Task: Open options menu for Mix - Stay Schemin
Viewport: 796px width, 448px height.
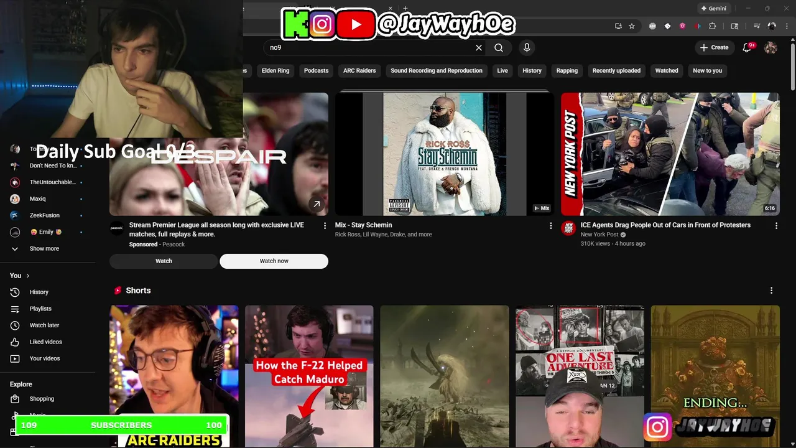Action: (x=550, y=226)
